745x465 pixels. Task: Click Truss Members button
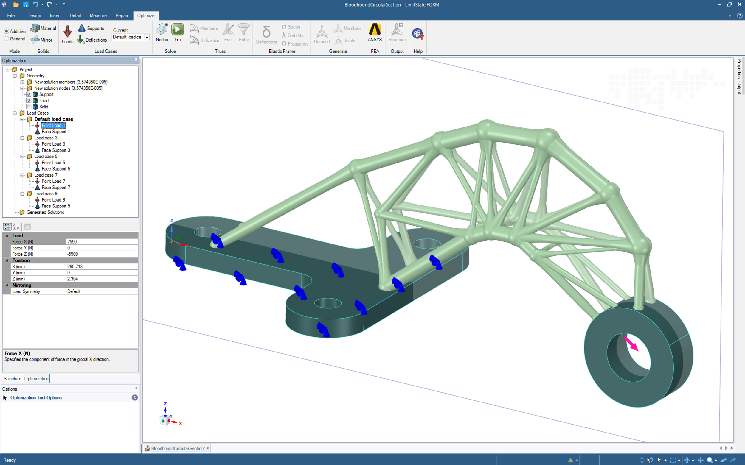[204, 28]
